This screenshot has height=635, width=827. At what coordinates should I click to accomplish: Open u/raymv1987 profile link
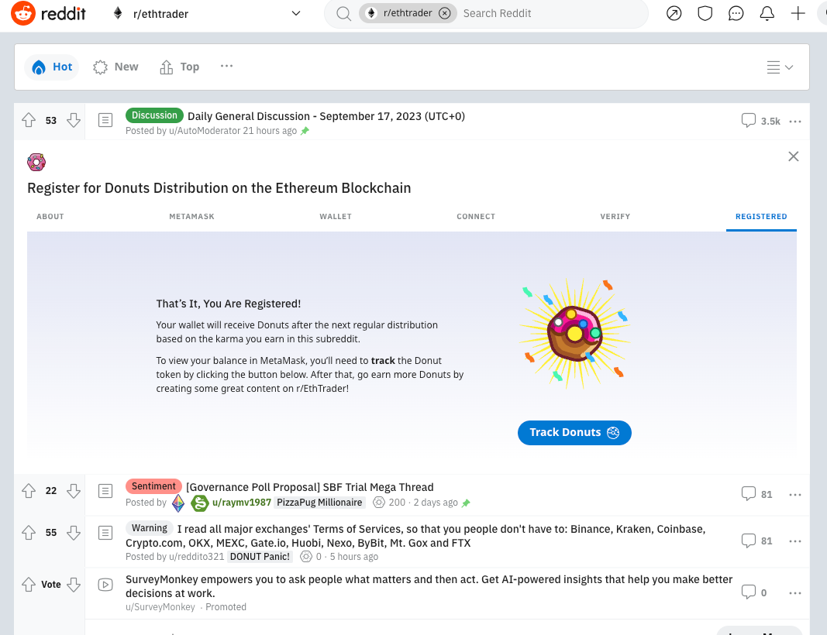[242, 503]
